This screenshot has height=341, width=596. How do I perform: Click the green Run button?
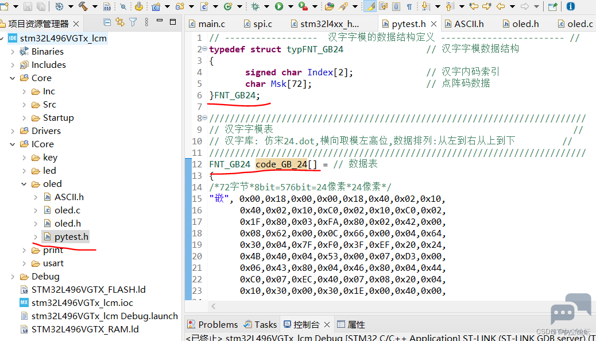(279, 6)
